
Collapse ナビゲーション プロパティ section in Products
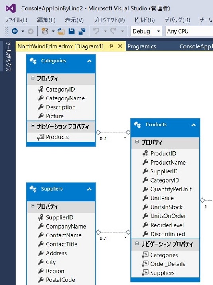pos(137,243)
